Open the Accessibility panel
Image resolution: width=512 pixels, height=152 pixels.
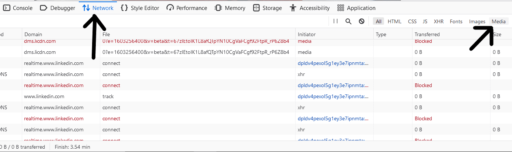(x=310, y=8)
